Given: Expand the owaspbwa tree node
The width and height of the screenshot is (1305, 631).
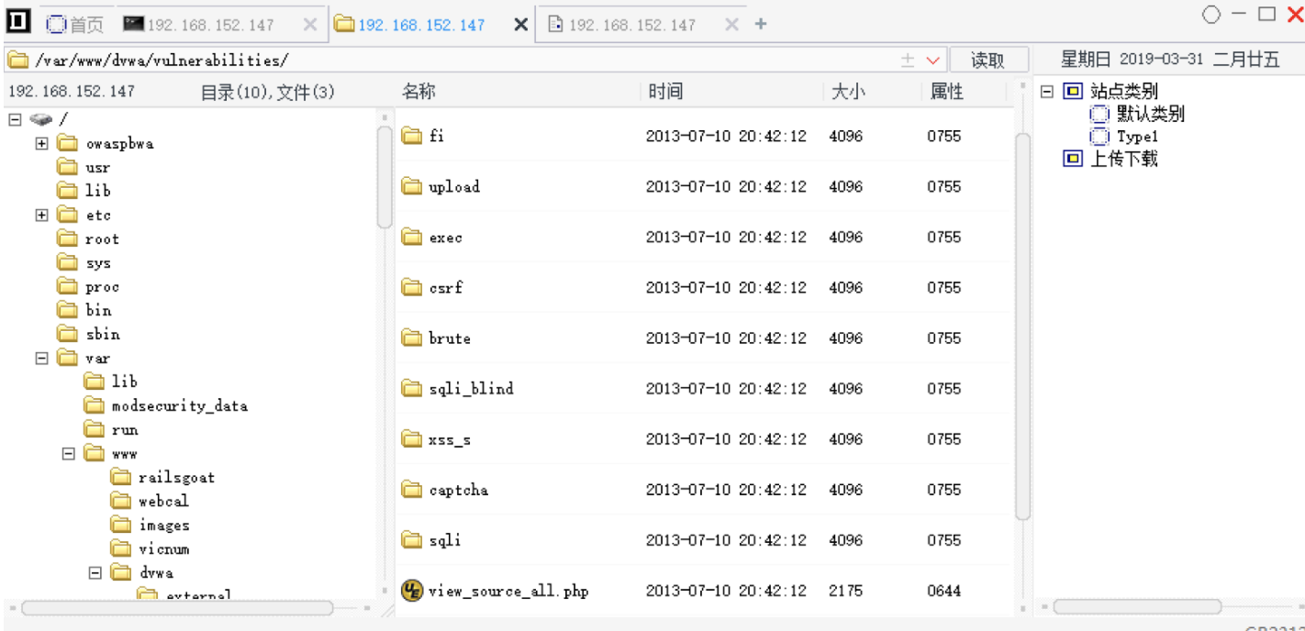Looking at the screenshot, I should coord(41,143).
